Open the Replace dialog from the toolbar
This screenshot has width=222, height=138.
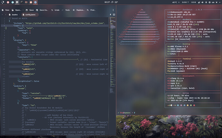[79, 10]
